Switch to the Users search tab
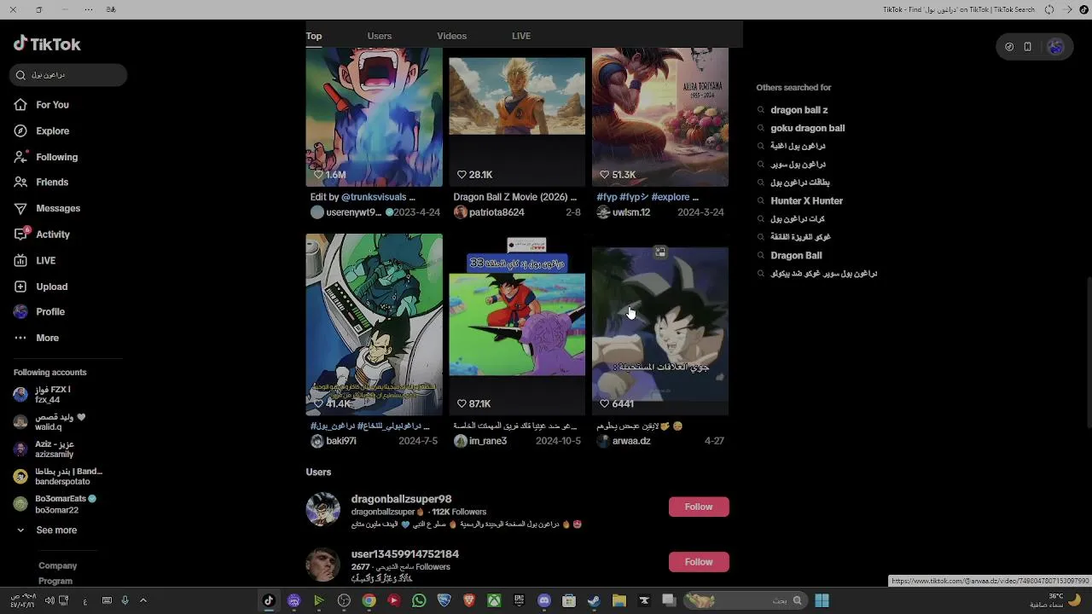1092x614 pixels. [x=380, y=36]
